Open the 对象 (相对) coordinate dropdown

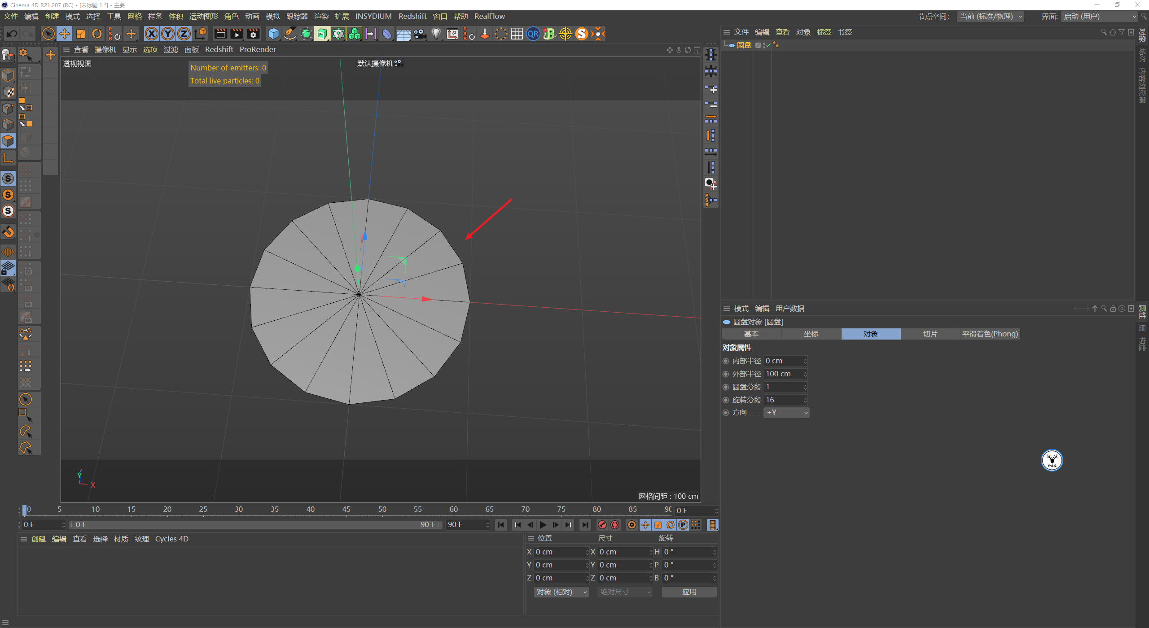[561, 592]
